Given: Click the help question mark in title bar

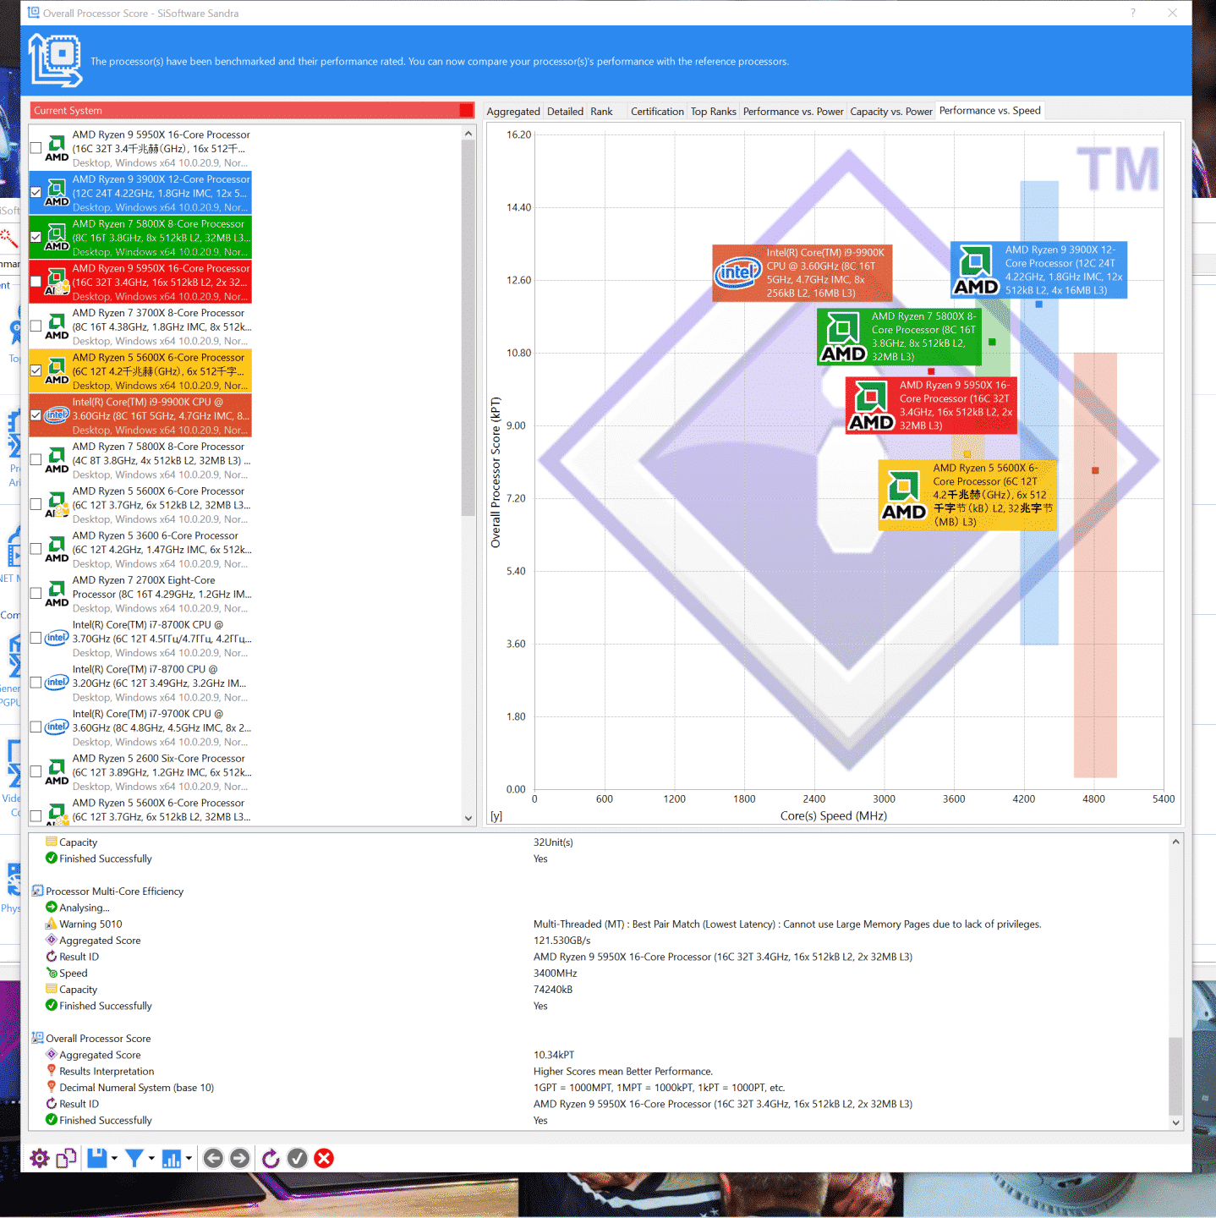Looking at the screenshot, I should [1133, 13].
